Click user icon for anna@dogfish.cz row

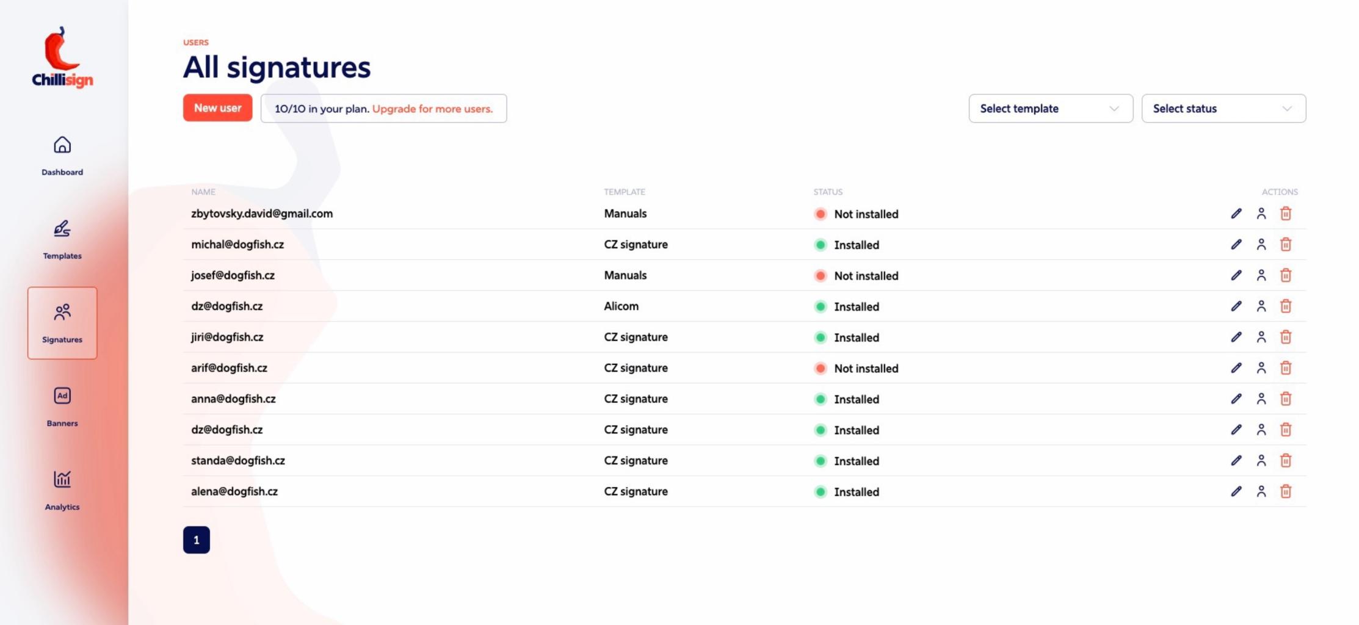pos(1261,399)
